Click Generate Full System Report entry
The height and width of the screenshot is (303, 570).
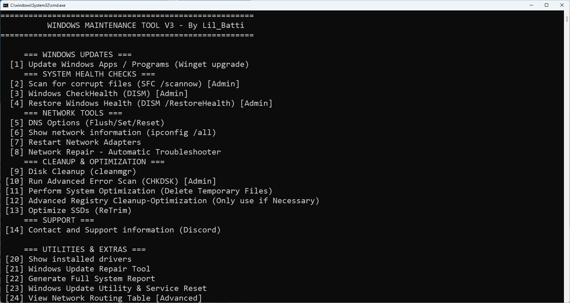(x=80, y=279)
